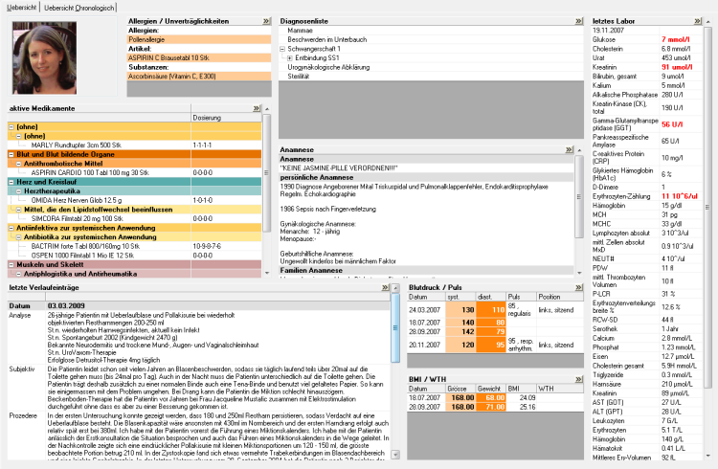Collapse the top-level (ohne) medication group

tap(11, 127)
